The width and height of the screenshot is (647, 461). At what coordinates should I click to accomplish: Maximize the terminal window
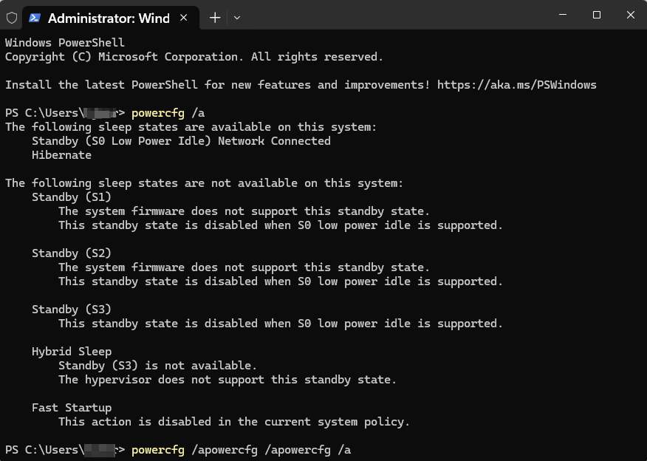point(597,15)
